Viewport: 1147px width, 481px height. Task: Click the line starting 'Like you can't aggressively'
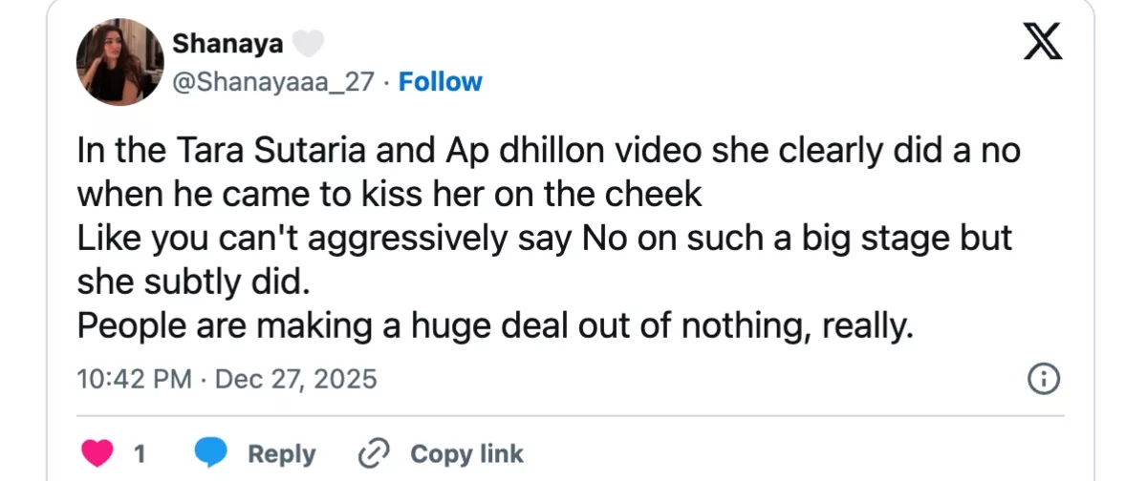(543, 239)
